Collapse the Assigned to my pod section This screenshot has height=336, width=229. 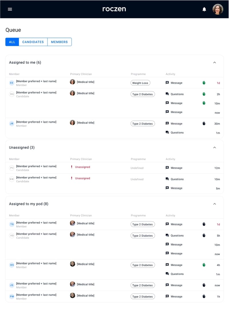click(x=214, y=204)
